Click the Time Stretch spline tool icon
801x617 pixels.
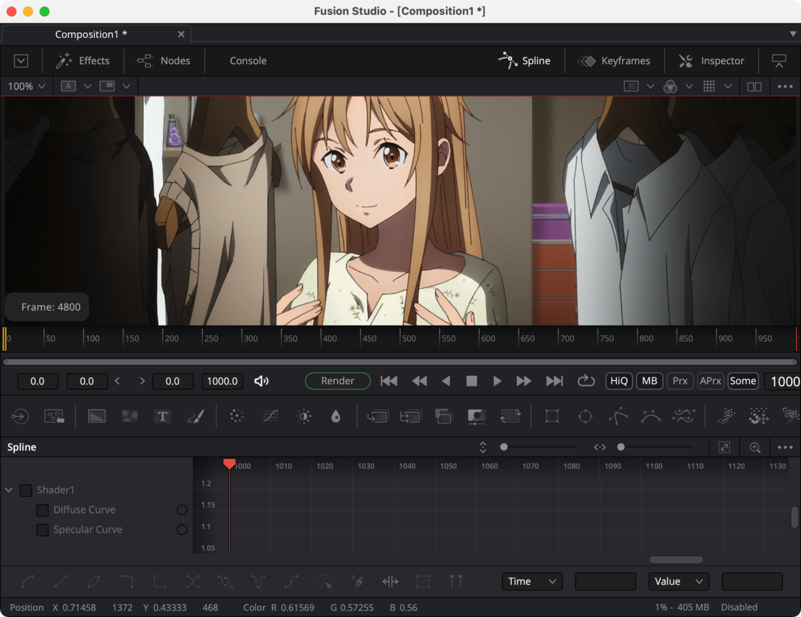[390, 582]
